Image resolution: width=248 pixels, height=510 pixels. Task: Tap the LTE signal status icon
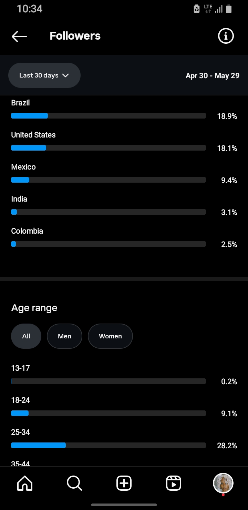[208, 9]
